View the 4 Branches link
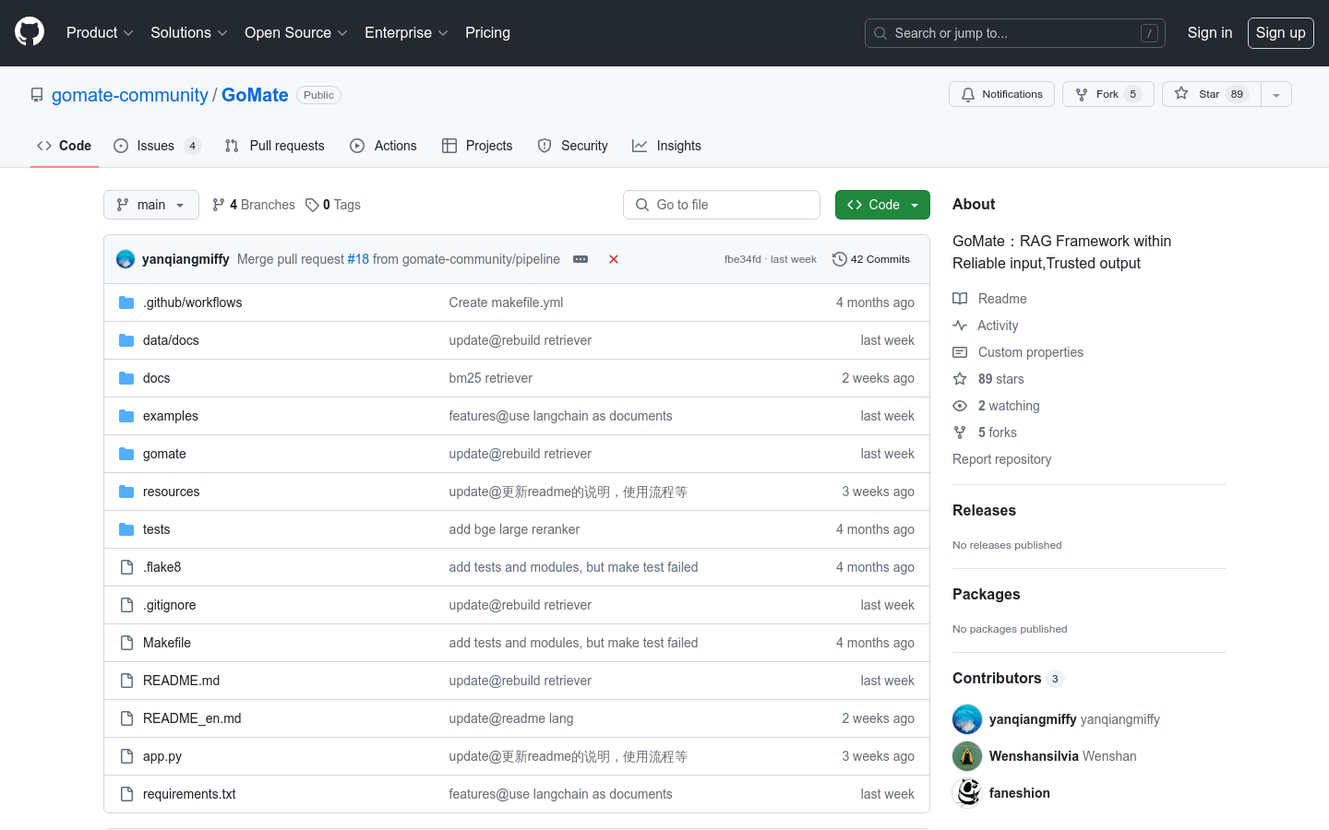 pos(254,205)
